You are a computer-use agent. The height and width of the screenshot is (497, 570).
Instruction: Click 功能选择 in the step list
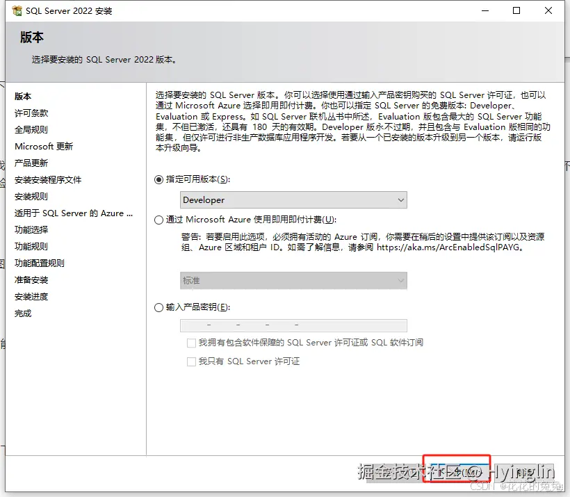point(31,230)
